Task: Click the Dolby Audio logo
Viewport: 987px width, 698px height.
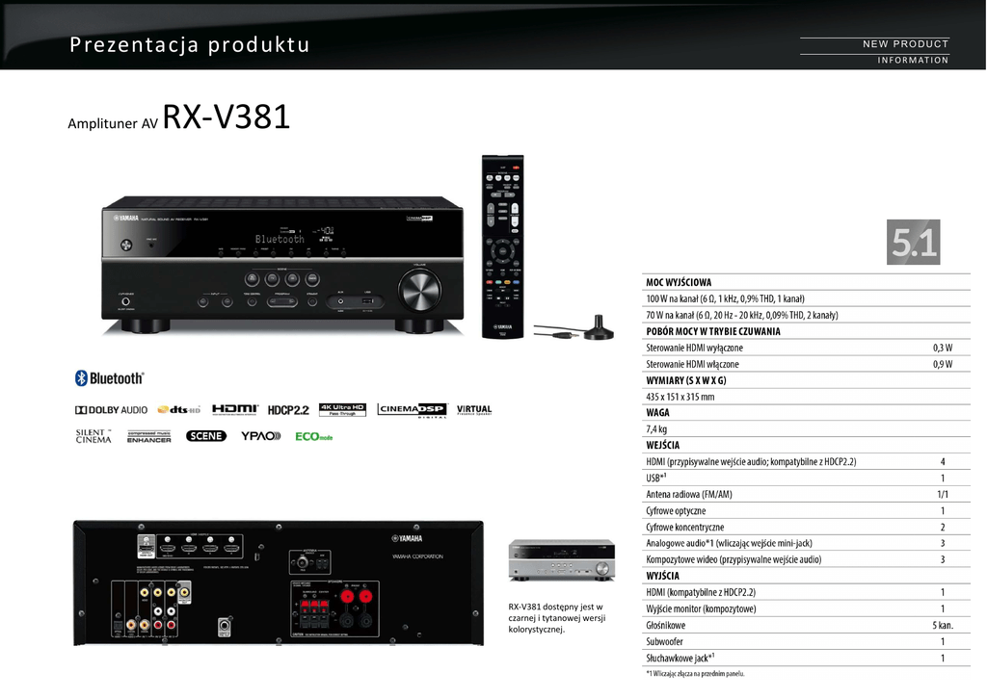Action: pos(112,410)
